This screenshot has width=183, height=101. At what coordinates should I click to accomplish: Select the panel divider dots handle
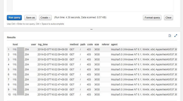point(91,29)
